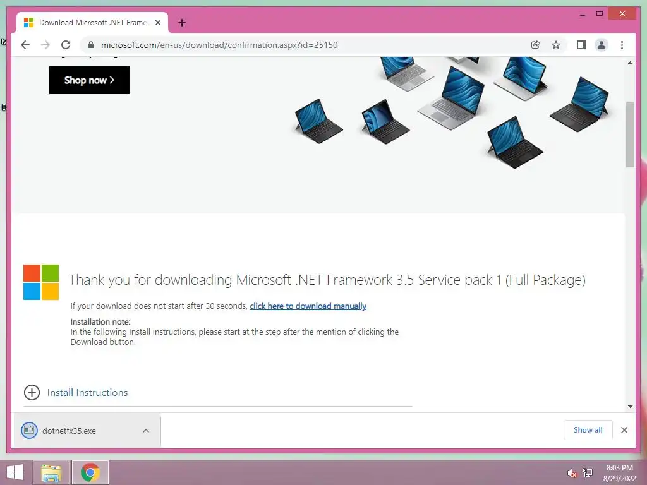Click the Shop now button
Screen dimensions: 647x485
[89, 80]
